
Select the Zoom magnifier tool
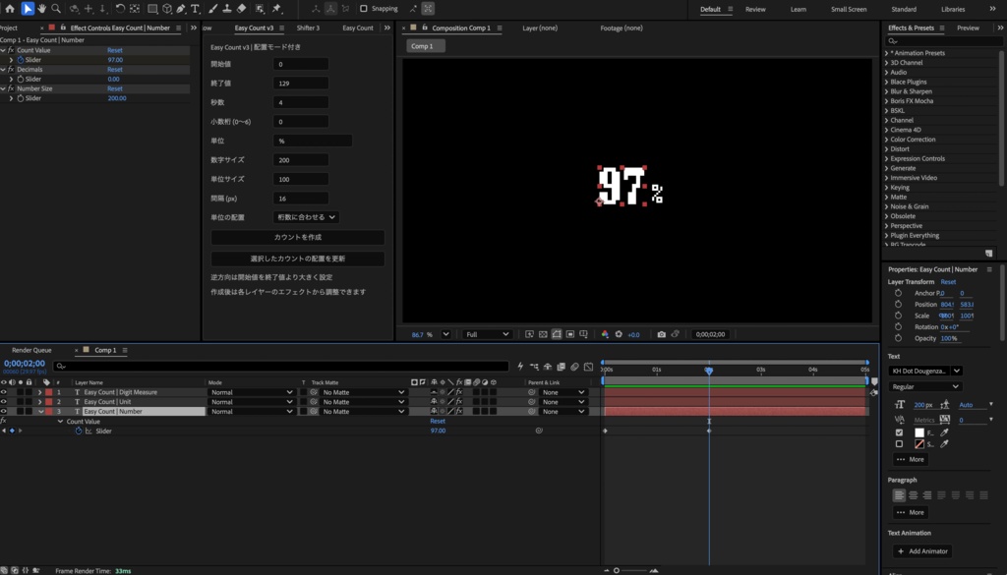tap(56, 8)
